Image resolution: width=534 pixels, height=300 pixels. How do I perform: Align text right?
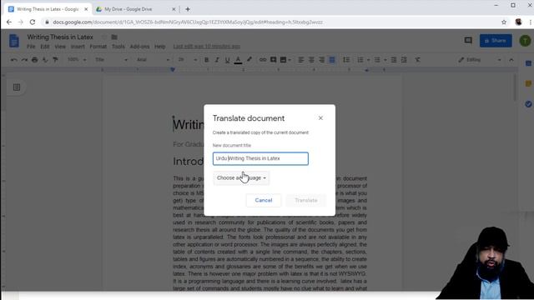[321, 60]
